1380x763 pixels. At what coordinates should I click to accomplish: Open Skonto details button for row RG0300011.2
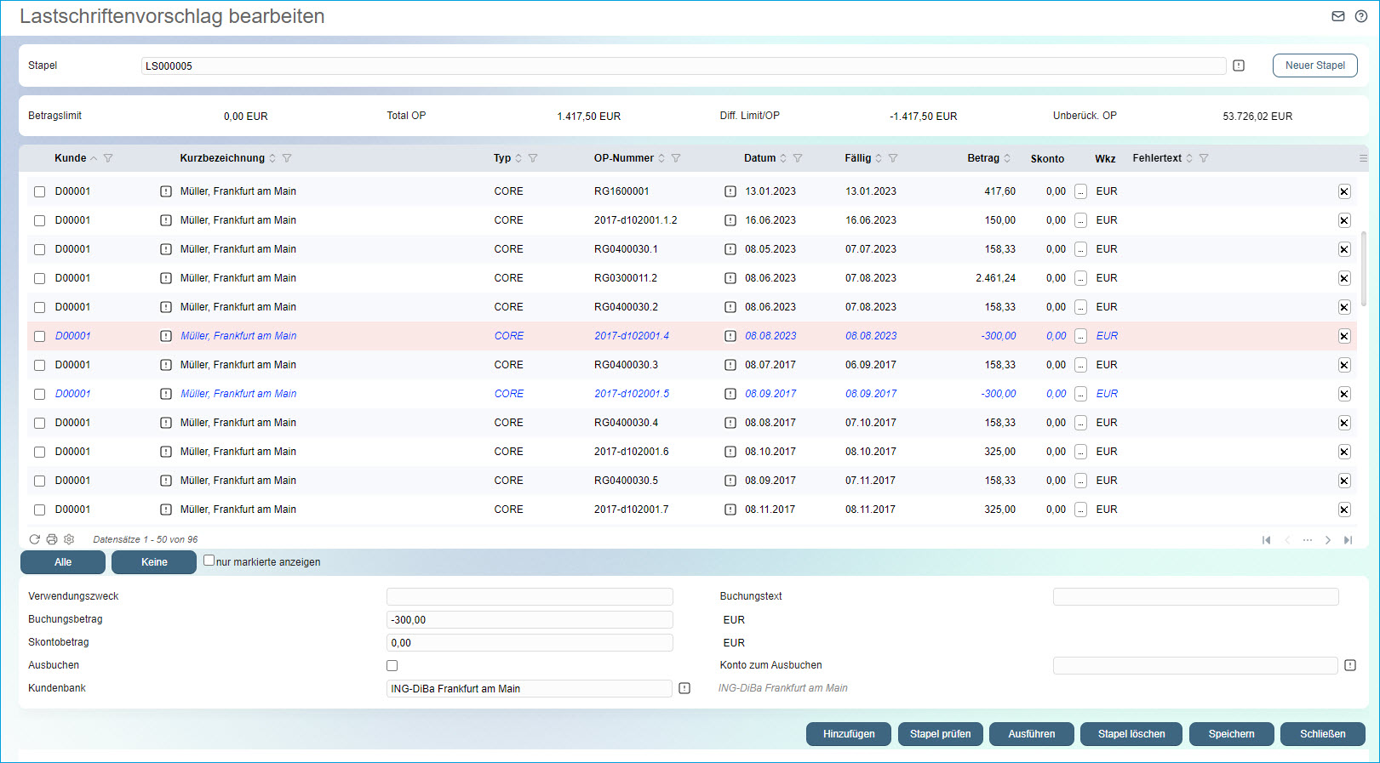coord(1080,278)
